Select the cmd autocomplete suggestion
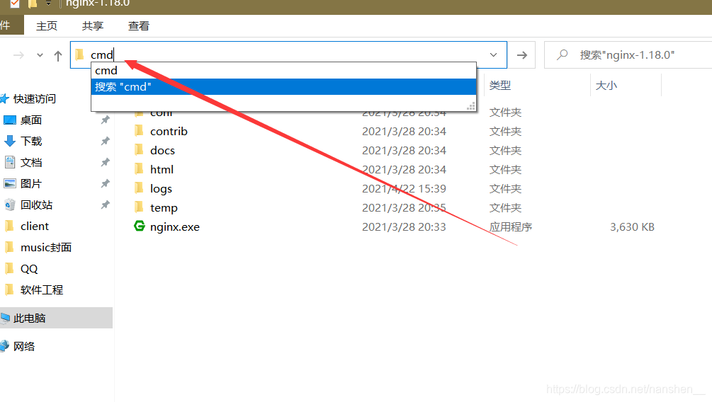This screenshot has height=402, width=712. (x=284, y=71)
